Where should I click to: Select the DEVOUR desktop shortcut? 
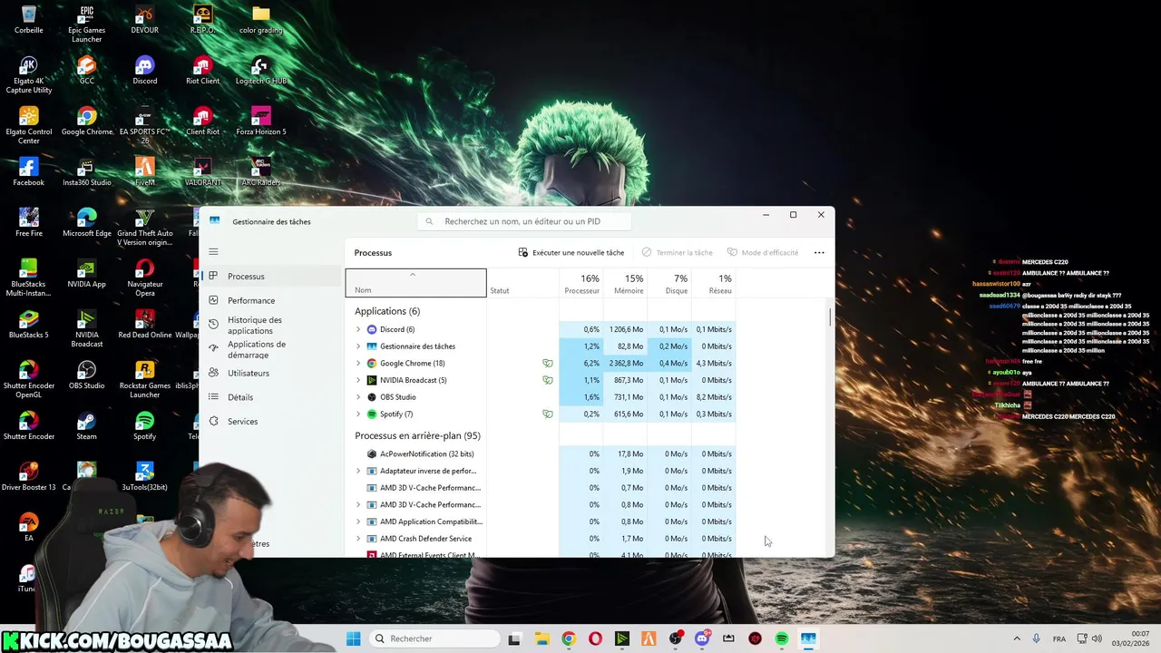(x=144, y=20)
